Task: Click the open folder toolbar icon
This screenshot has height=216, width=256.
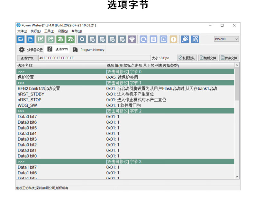Action: 21,39
